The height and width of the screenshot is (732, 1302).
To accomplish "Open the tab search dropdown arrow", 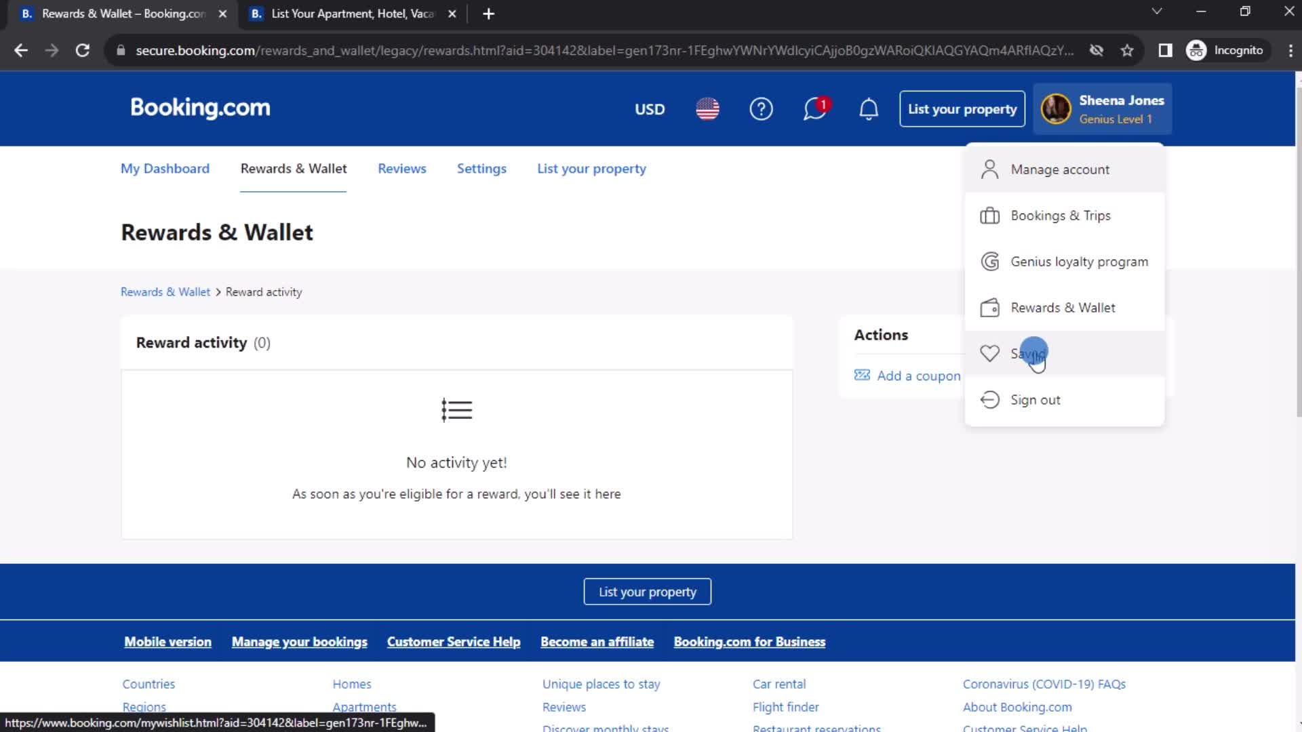I will coord(1157,12).
